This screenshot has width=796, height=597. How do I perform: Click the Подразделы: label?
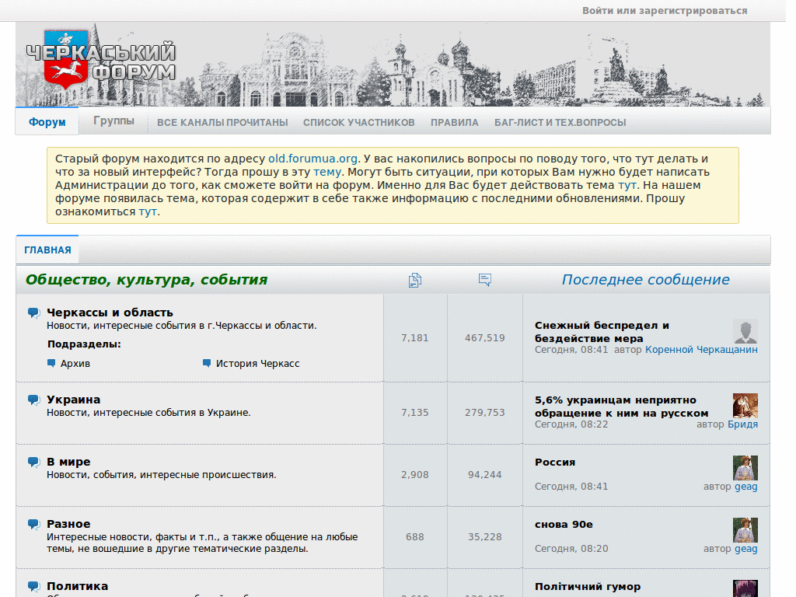pyautogui.click(x=84, y=344)
